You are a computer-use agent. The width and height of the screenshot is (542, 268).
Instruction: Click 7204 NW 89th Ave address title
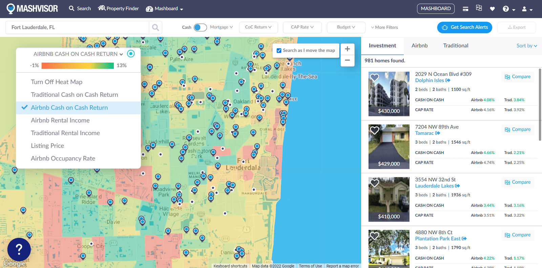437,127
